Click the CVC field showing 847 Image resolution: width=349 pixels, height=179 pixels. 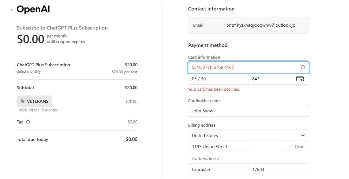tap(271, 79)
